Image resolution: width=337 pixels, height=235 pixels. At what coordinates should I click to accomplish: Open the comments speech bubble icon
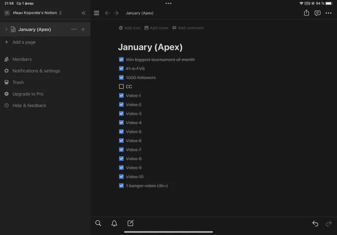click(x=317, y=13)
